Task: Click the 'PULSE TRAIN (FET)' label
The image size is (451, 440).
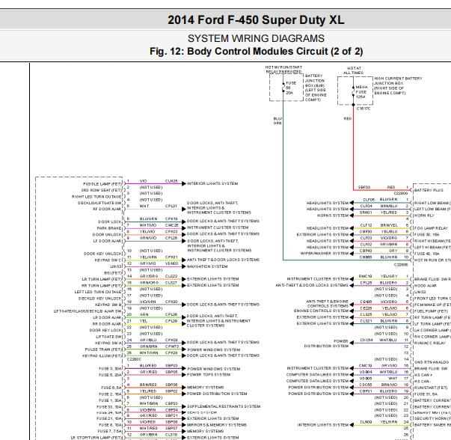Action: pyautogui.click(x=103, y=349)
